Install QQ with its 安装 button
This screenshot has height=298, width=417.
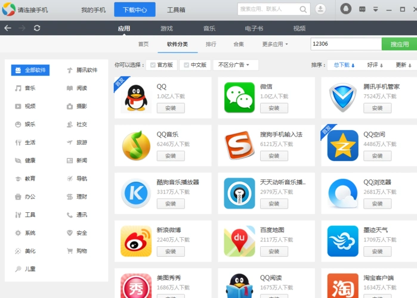[171, 108]
